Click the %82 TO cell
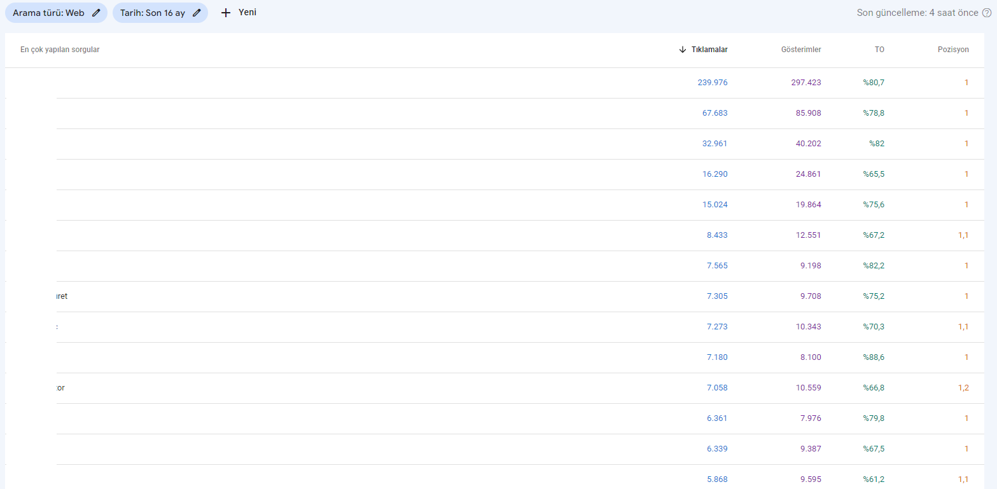The image size is (997, 489). coord(877,144)
